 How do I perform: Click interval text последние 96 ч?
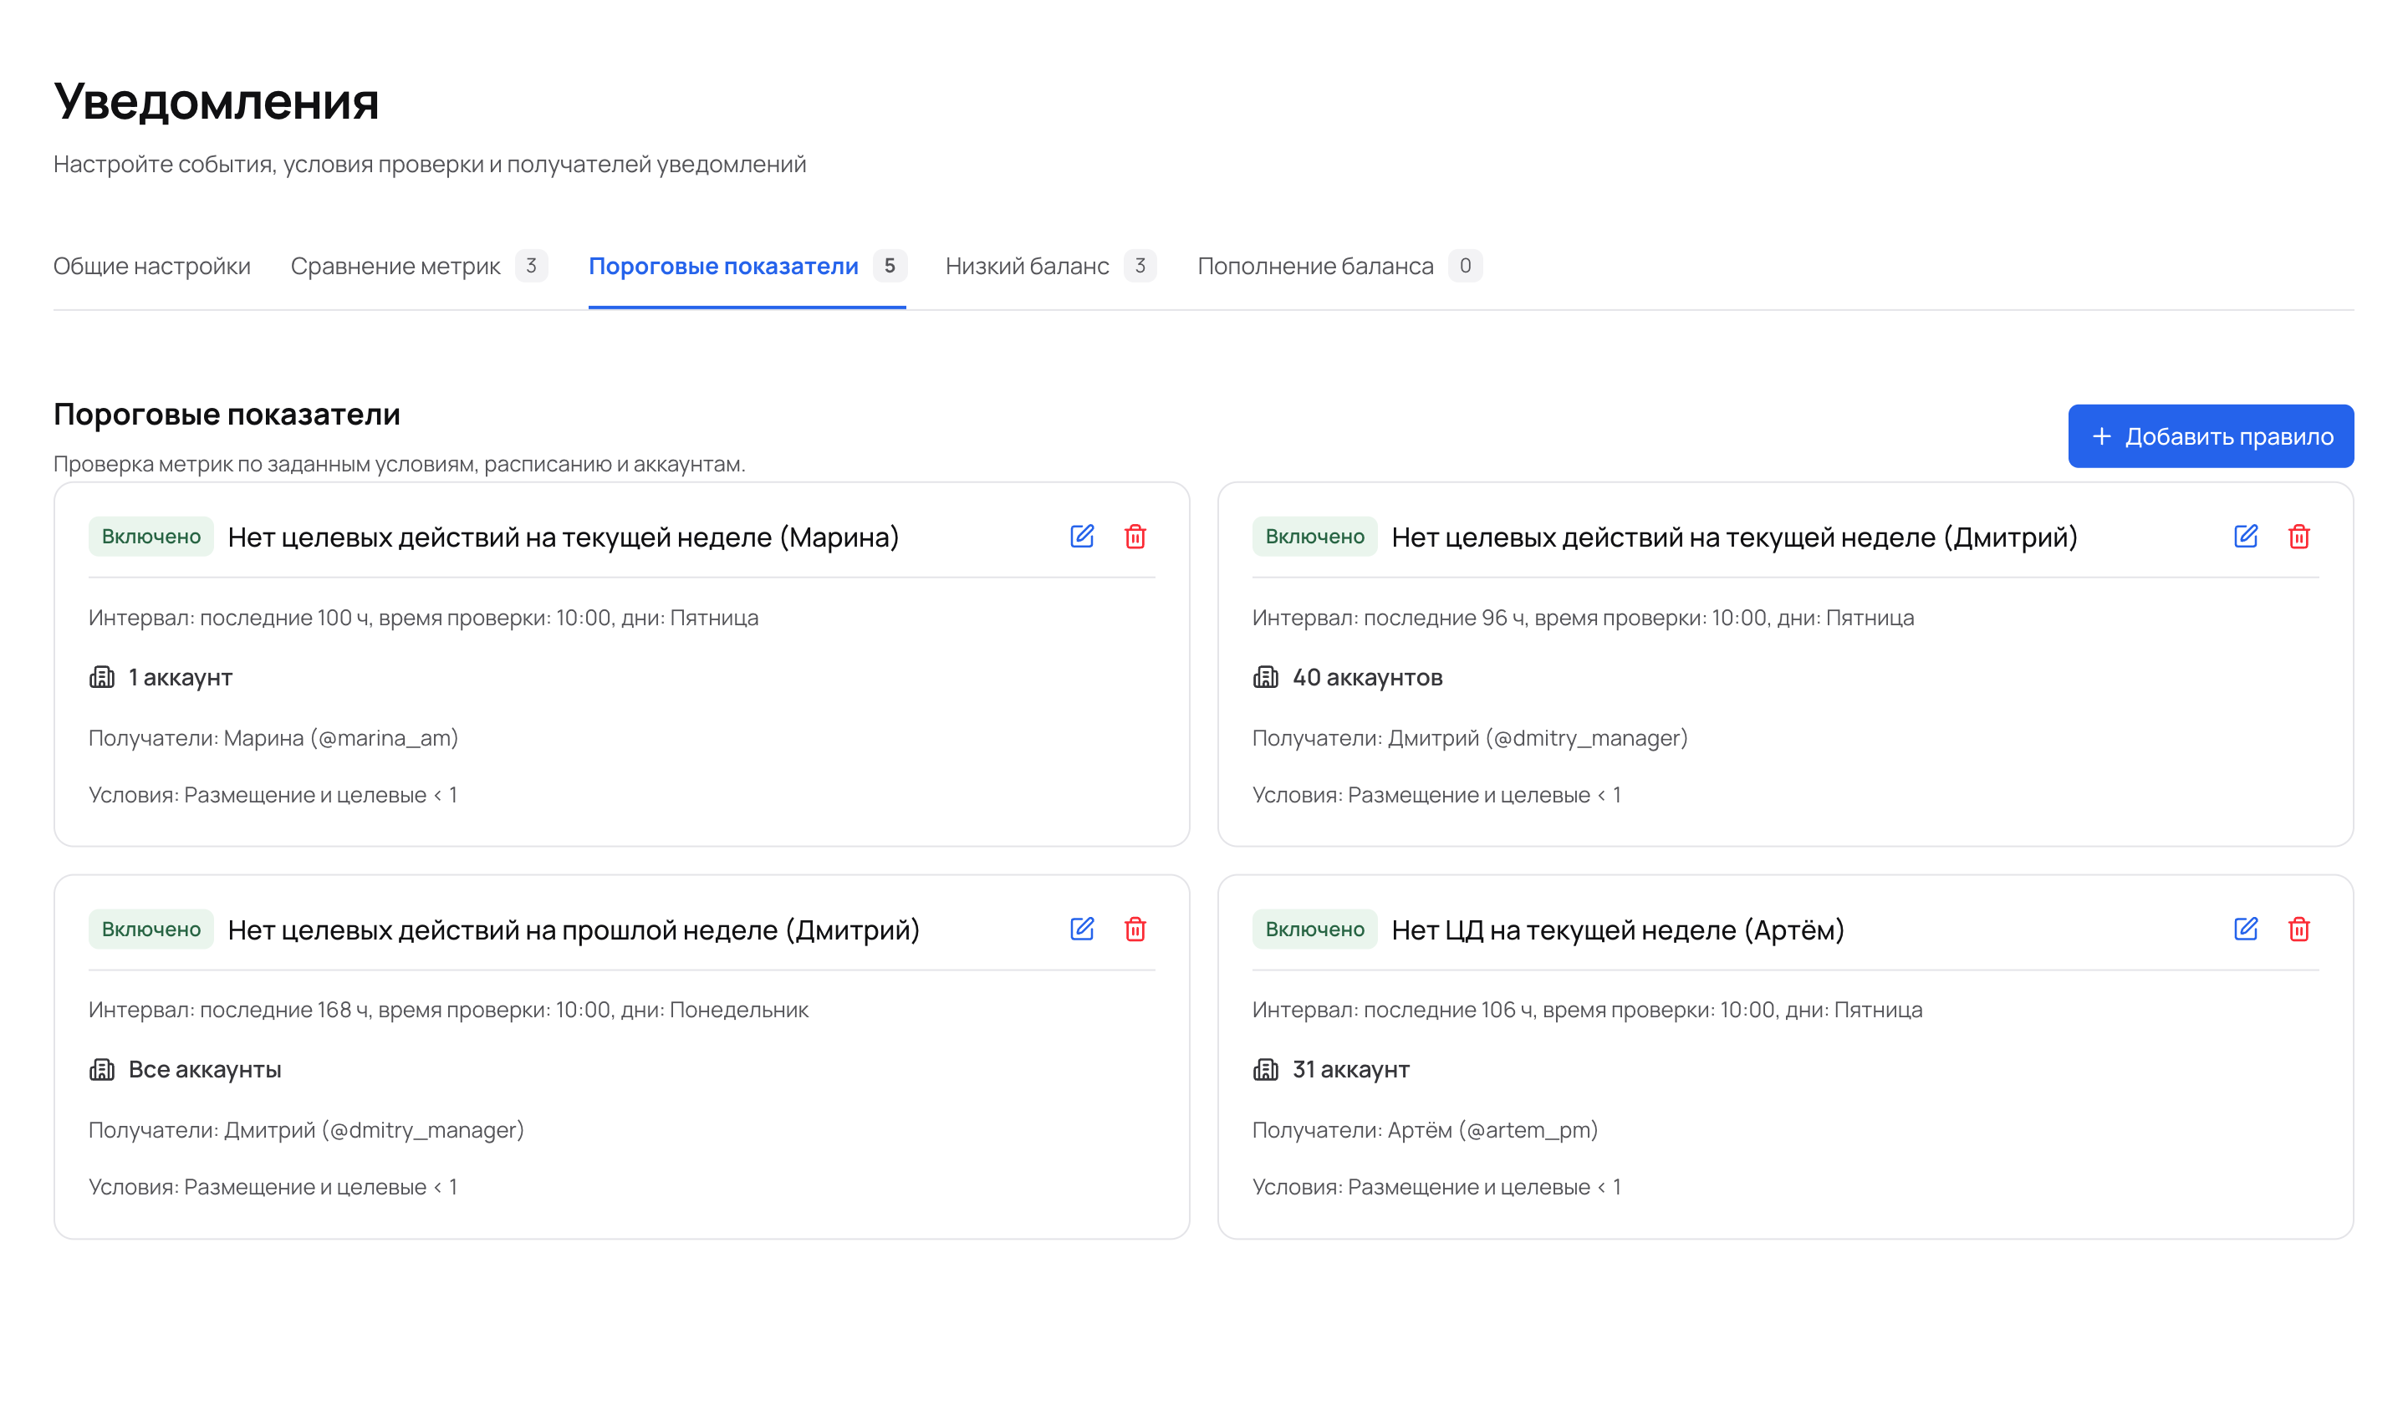(1584, 618)
